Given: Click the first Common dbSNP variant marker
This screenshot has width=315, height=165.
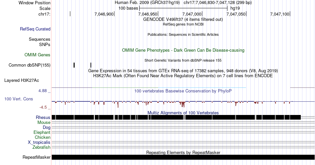Looking at the screenshot, I should (x=74, y=65).
